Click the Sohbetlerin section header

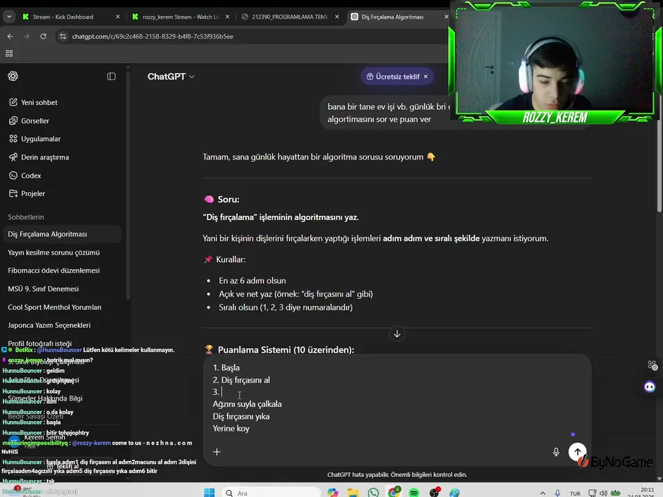[26, 217]
